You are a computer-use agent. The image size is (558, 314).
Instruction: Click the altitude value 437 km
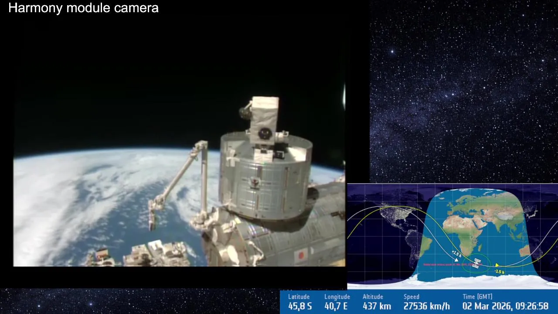(377, 306)
